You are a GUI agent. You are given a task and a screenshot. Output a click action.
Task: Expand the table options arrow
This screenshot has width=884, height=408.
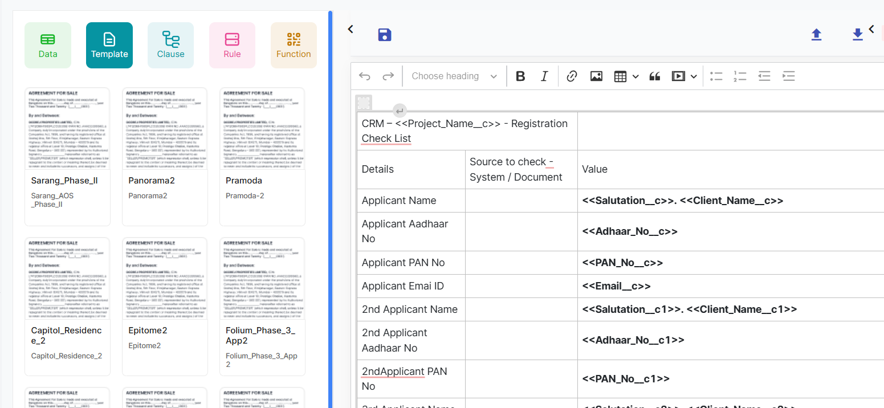[x=635, y=76]
